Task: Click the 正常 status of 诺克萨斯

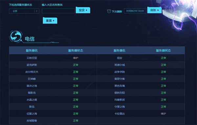Action: click(76, 65)
